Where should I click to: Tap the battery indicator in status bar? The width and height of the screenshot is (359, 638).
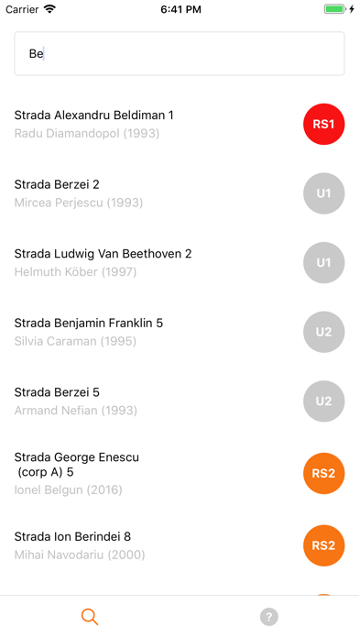[x=334, y=9]
